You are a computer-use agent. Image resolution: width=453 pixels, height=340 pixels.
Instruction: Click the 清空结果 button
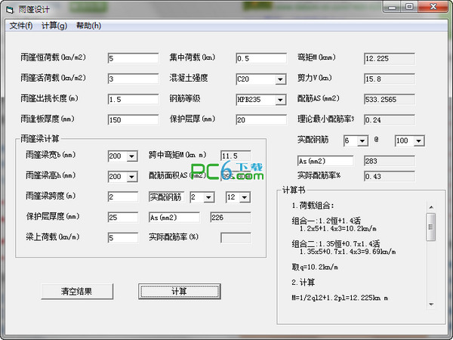(77, 291)
